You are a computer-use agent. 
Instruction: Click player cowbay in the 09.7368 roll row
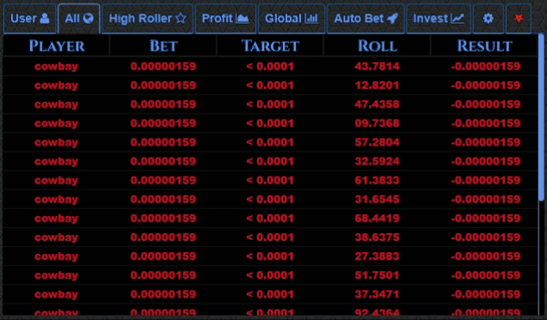click(x=56, y=123)
